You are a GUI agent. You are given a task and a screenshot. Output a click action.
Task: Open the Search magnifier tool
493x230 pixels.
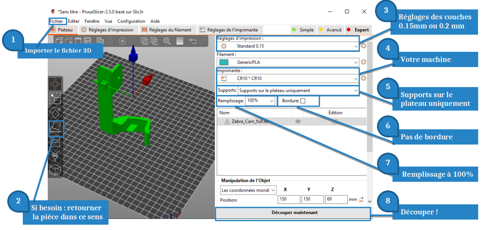[167, 41]
